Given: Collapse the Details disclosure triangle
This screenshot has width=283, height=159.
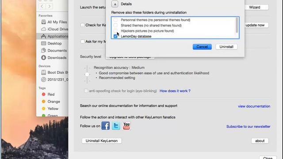Looking at the screenshot, I should pos(115,4).
